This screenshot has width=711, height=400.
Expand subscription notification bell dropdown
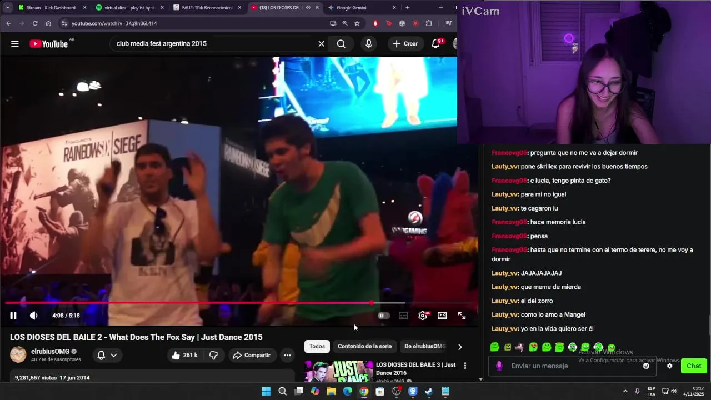107,356
